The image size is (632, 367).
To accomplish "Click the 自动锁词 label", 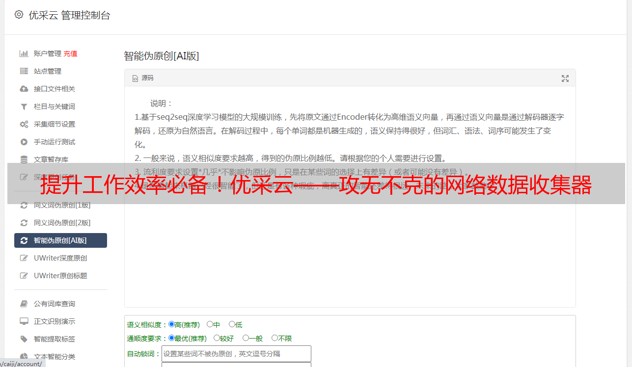I will point(144,354).
